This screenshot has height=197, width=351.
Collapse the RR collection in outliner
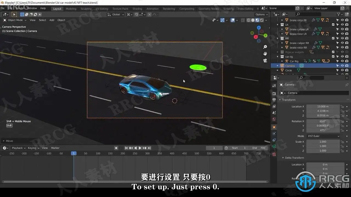278,38
